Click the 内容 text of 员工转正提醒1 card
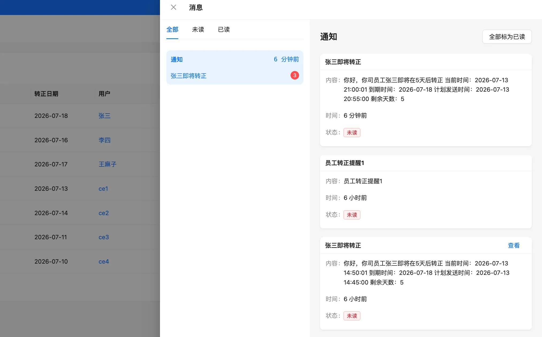 tap(363, 181)
